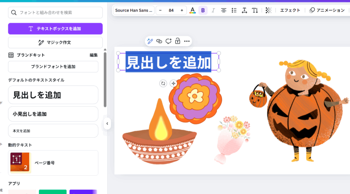Open the Source Han Sans font dropdown
The image size is (350, 194).
pyautogui.click(x=134, y=10)
